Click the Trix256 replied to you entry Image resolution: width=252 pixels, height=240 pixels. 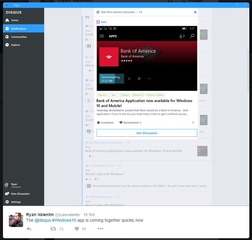pyautogui.click(x=102, y=166)
